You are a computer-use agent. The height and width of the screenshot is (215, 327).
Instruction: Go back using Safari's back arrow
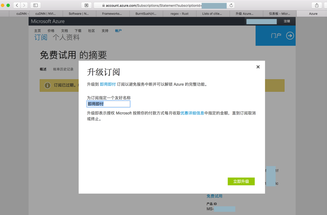[x=17, y=5]
